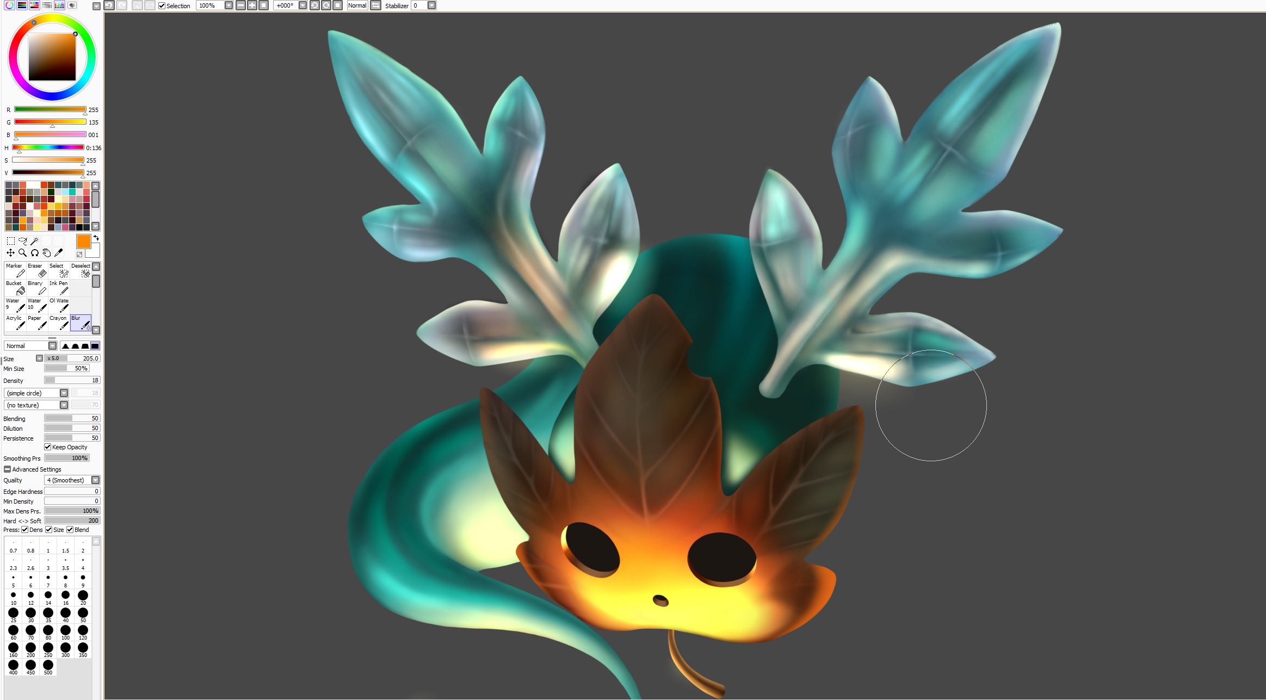
Task: Toggle pressure Size checkbox
Action: pos(49,530)
